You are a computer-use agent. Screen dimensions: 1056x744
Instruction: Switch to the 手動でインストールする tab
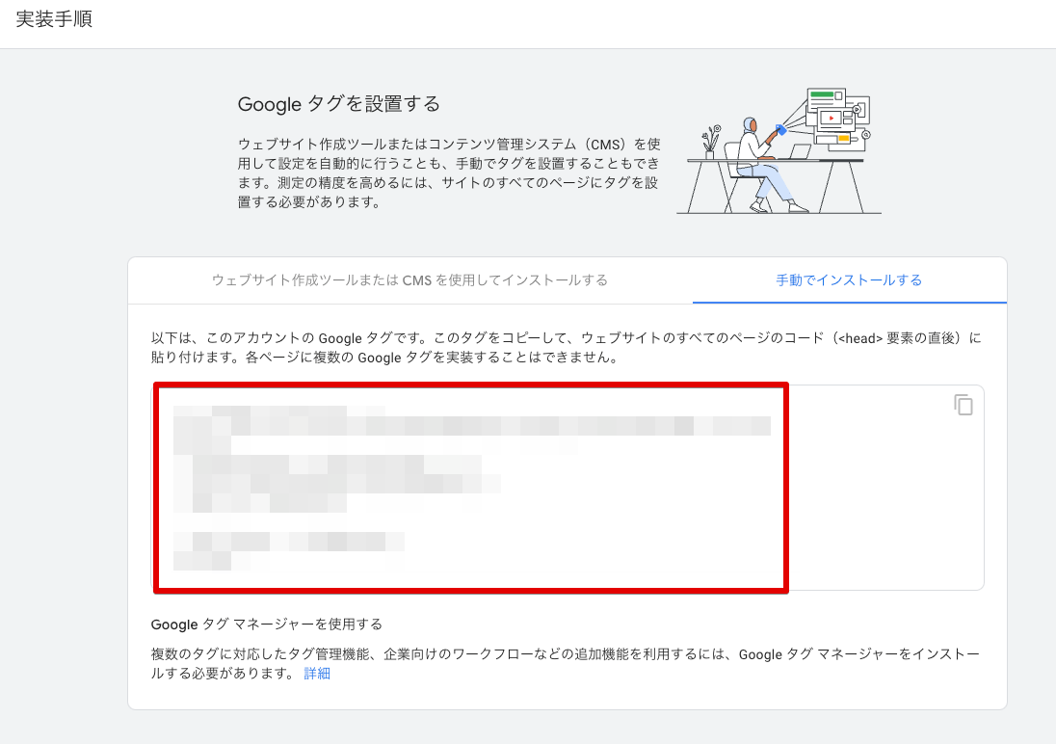[x=849, y=280]
